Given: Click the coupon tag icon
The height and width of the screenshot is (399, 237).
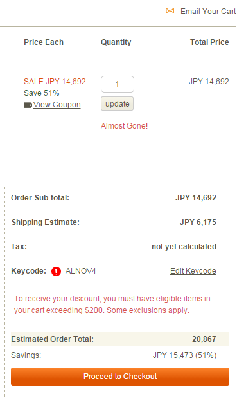Looking at the screenshot, I should [x=28, y=105].
